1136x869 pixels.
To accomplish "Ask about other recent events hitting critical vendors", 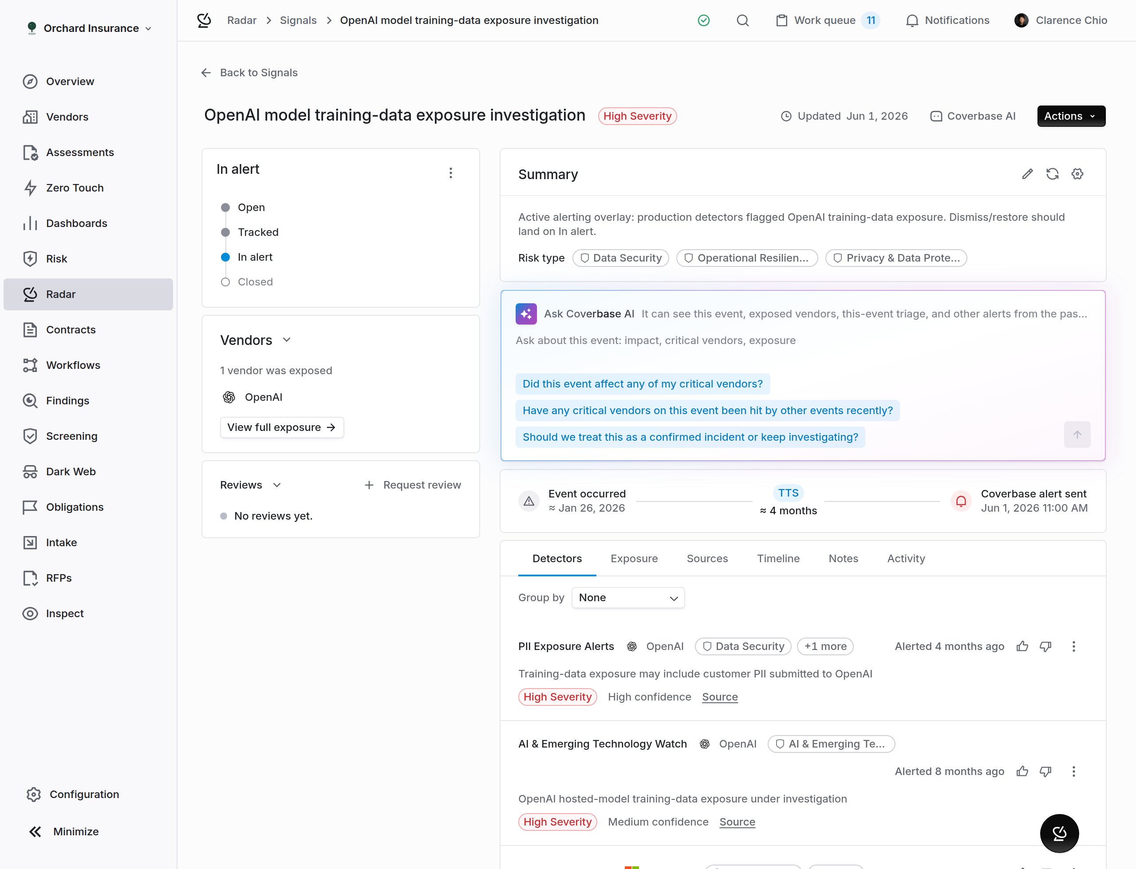I will coord(708,410).
